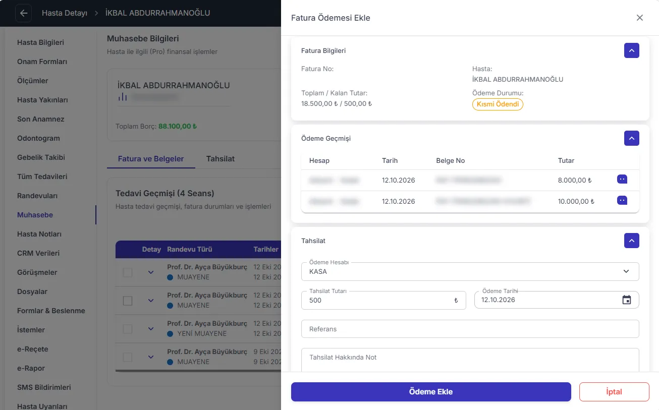
Task: Click the Tahsilat Hakkında Not text area
Action: (470, 360)
